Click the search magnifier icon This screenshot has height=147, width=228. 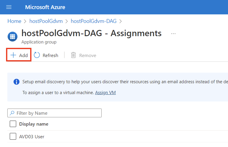(x=12, y=113)
